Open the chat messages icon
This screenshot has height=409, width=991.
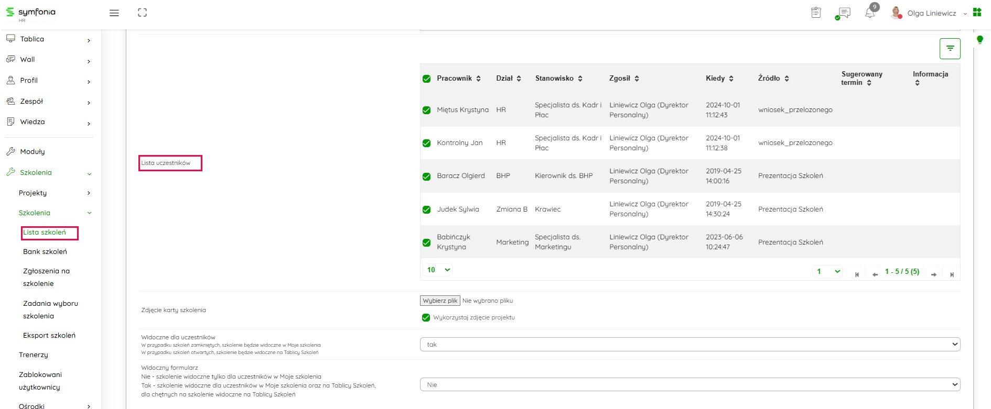tap(844, 13)
